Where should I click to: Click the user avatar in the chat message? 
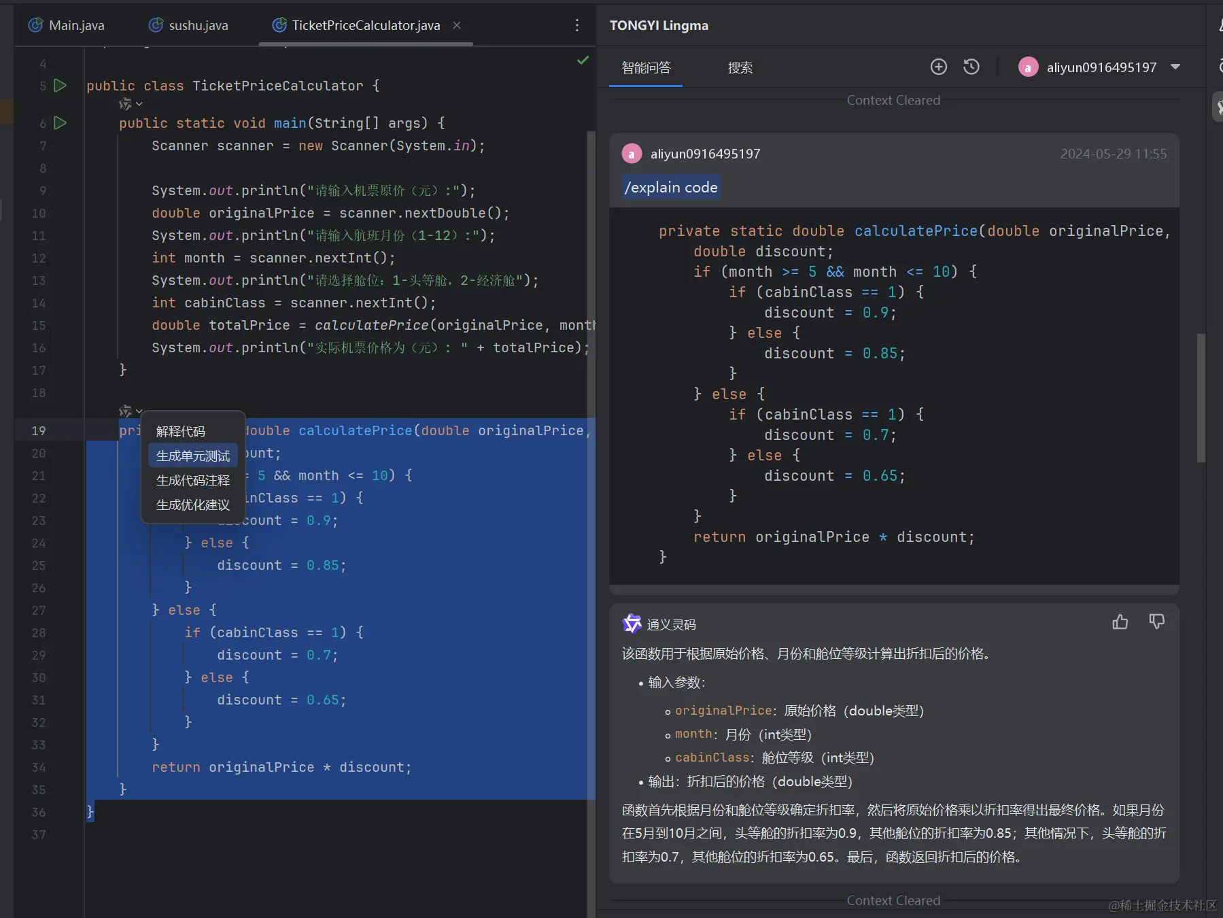(632, 154)
